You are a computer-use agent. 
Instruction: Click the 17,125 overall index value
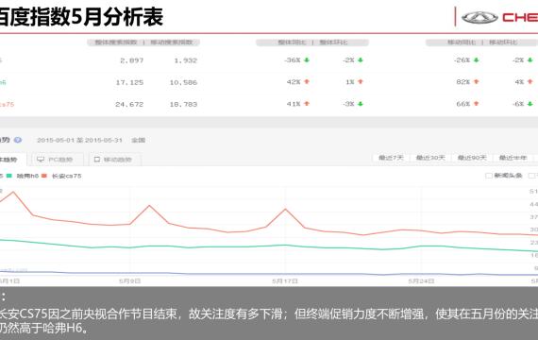pyautogui.click(x=129, y=82)
